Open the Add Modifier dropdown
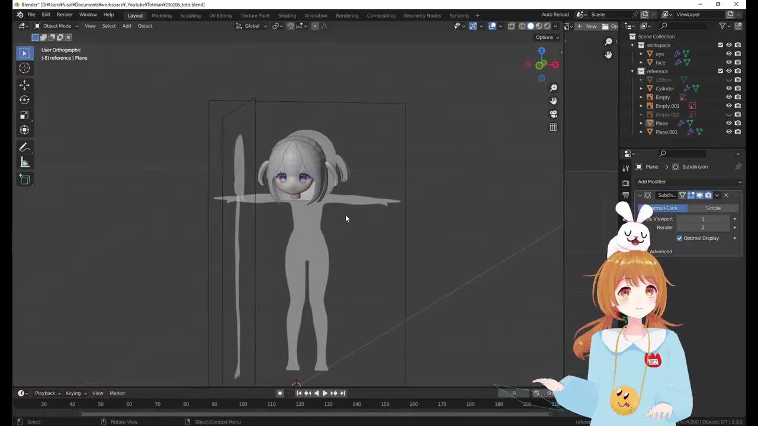 tap(689, 182)
